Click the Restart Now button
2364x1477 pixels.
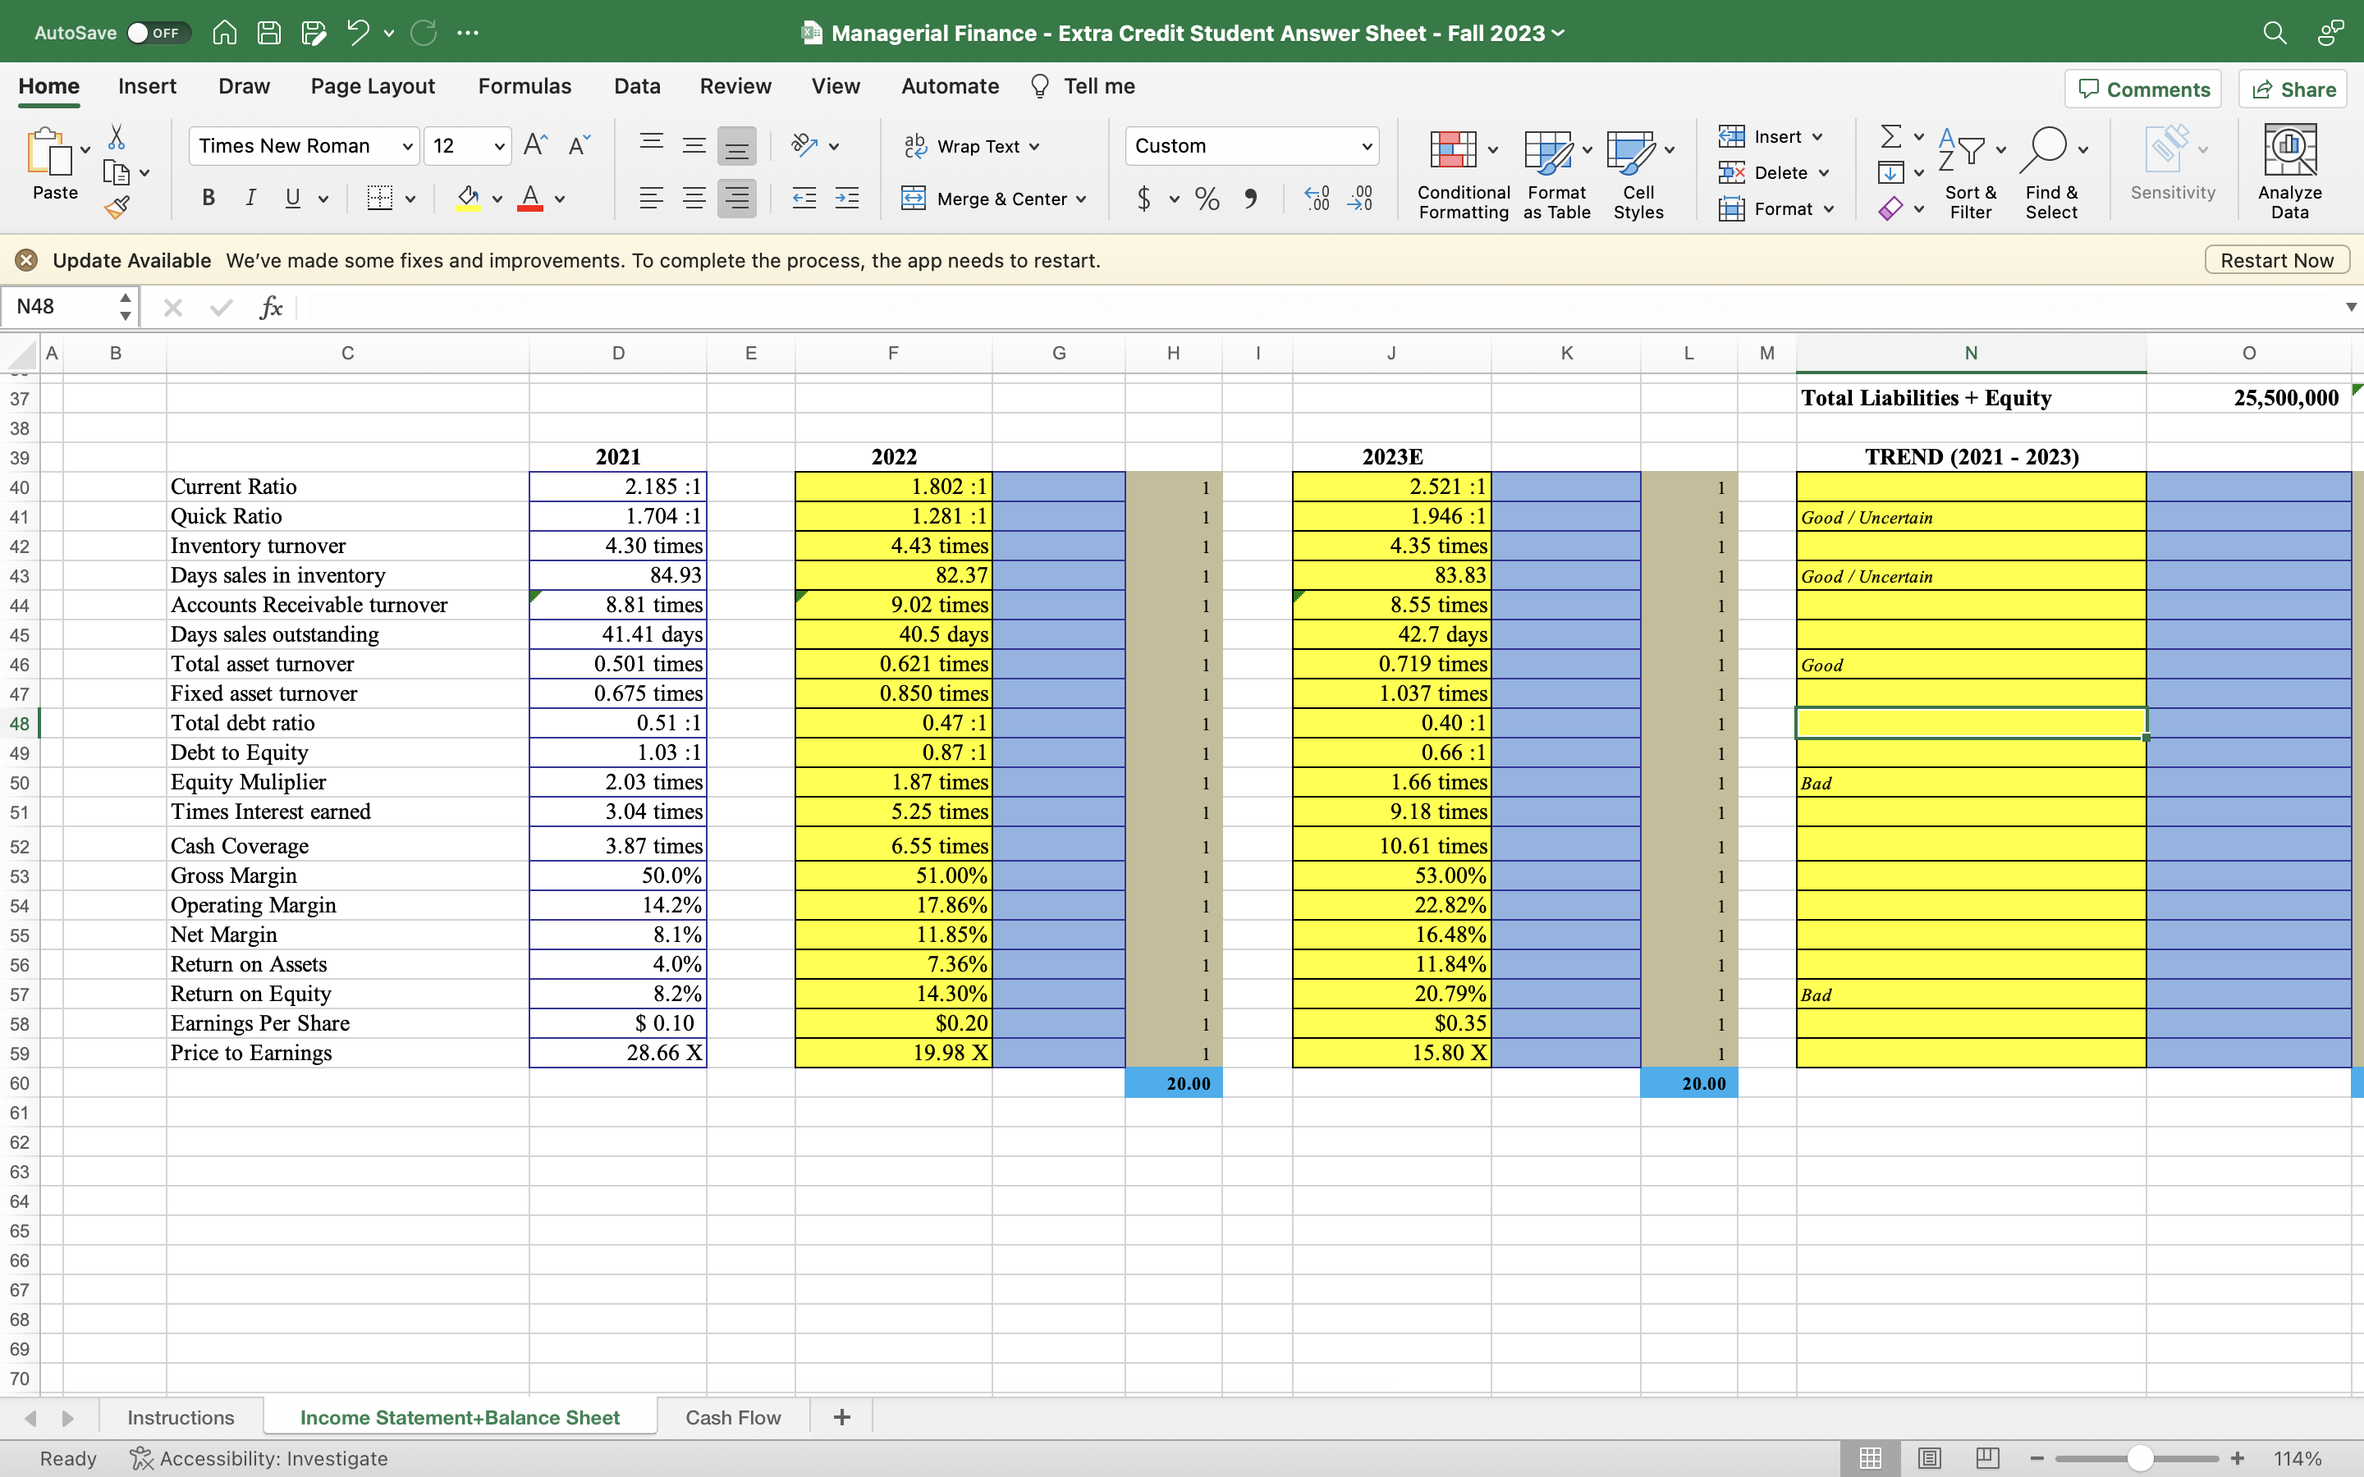click(x=2276, y=260)
